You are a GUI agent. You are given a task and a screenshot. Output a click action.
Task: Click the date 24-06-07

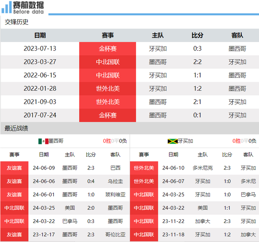tap(173, 181)
